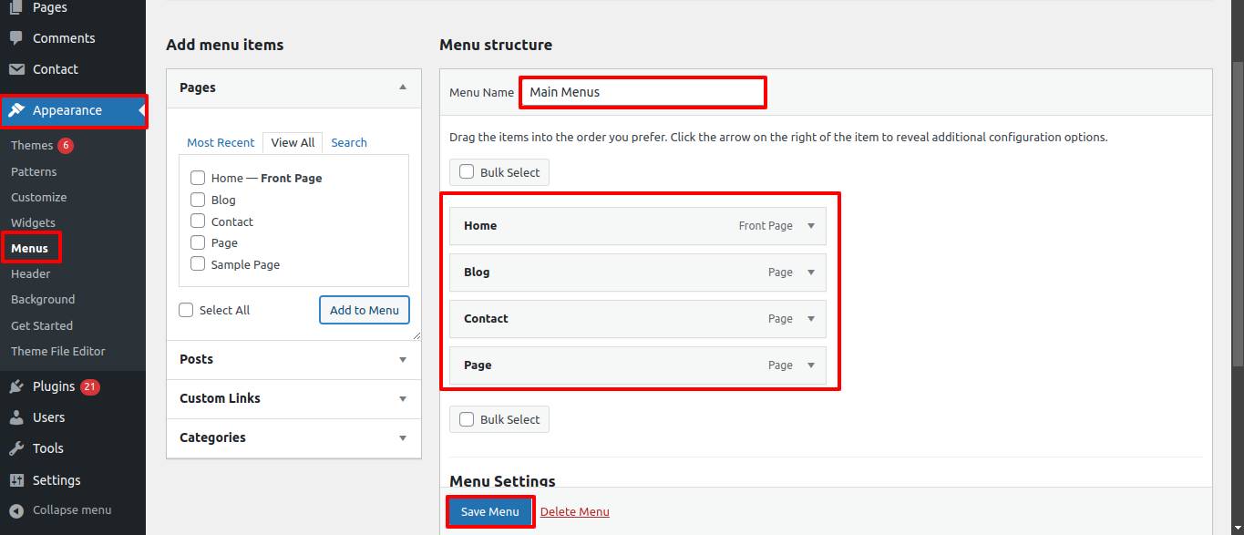Tick the Sample Page checkbox
This screenshot has height=535, width=1244.
(198, 264)
